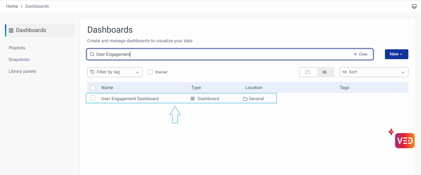Click the Dashboard type grid icon
Viewport: 421px width, 175px height.
pos(193,99)
